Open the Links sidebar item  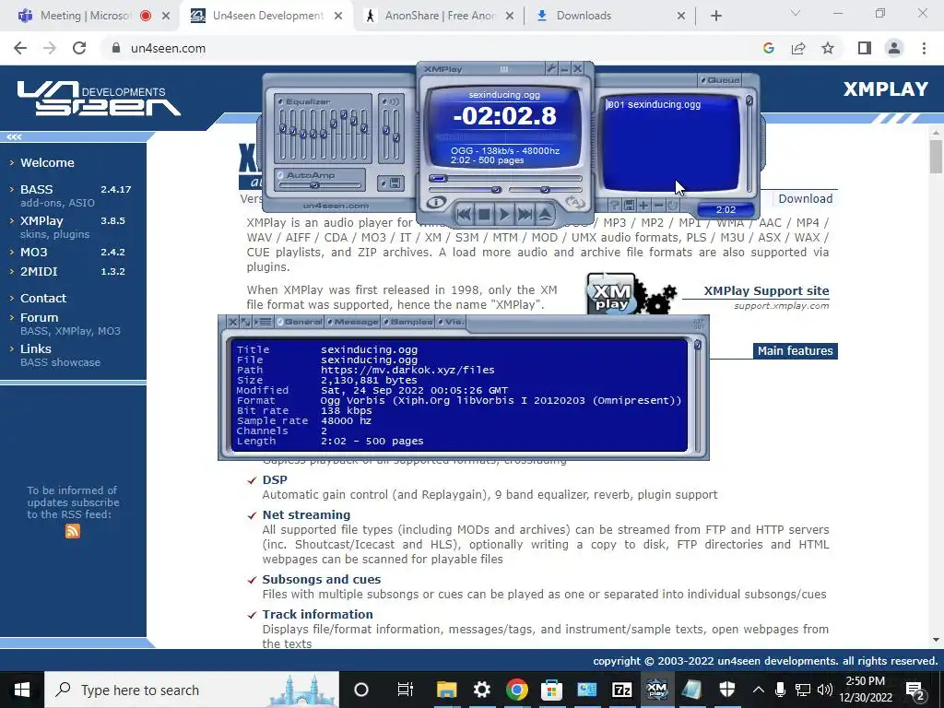pyautogui.click(x=36, y=348)
